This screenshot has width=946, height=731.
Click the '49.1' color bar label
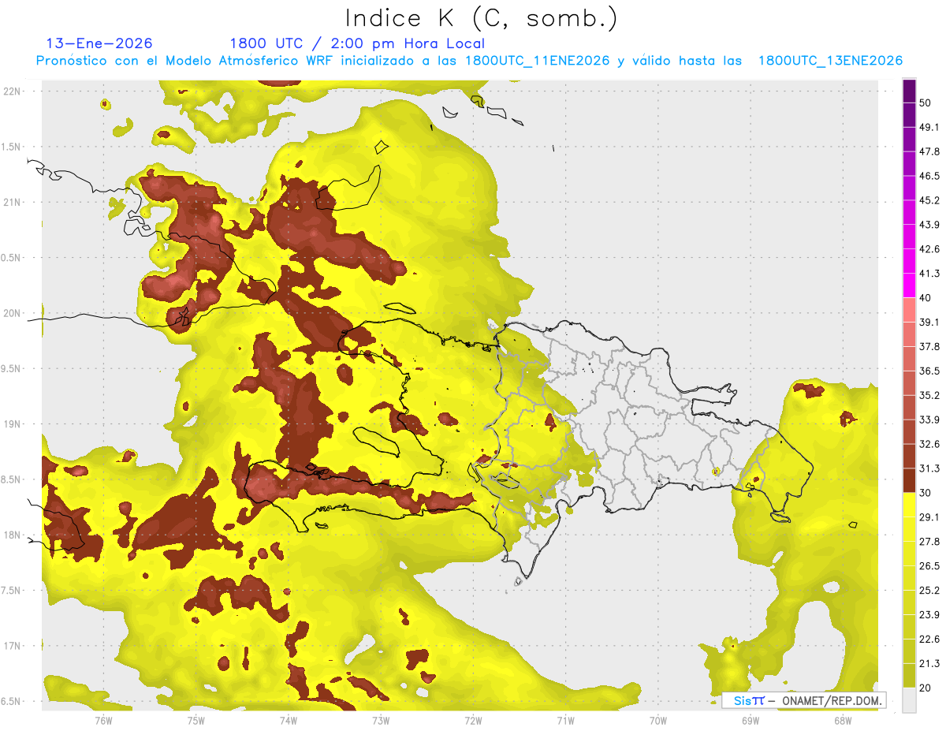point(929,127)
